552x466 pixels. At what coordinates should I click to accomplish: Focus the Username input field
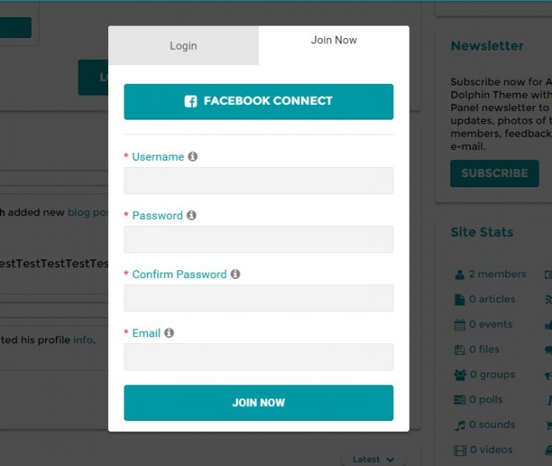click(259, 180)
